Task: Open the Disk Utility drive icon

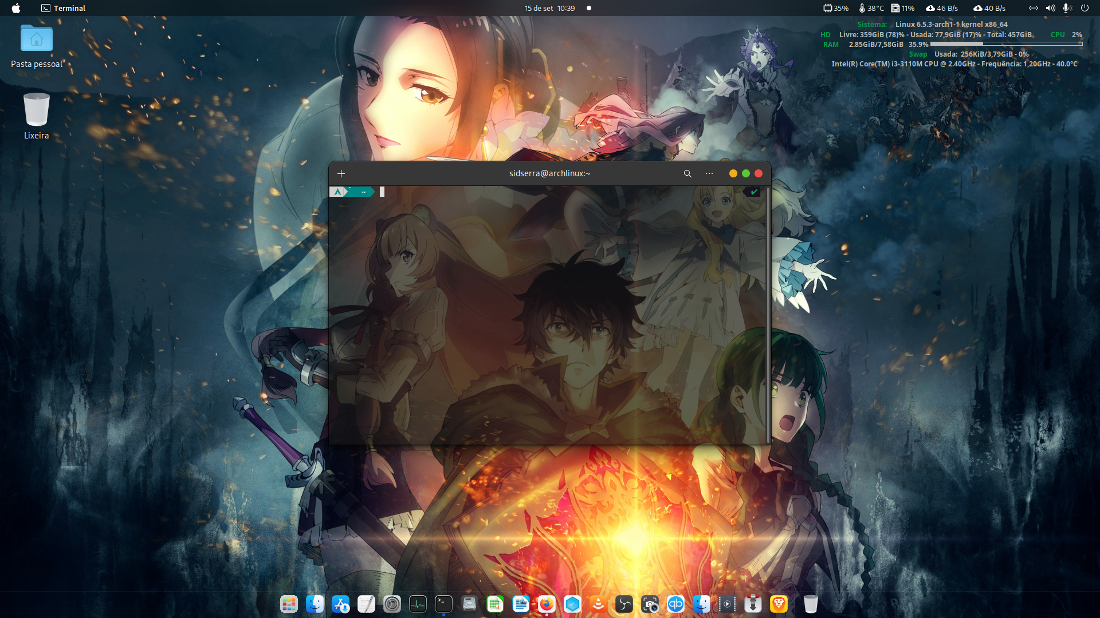Action: (469, 604)
